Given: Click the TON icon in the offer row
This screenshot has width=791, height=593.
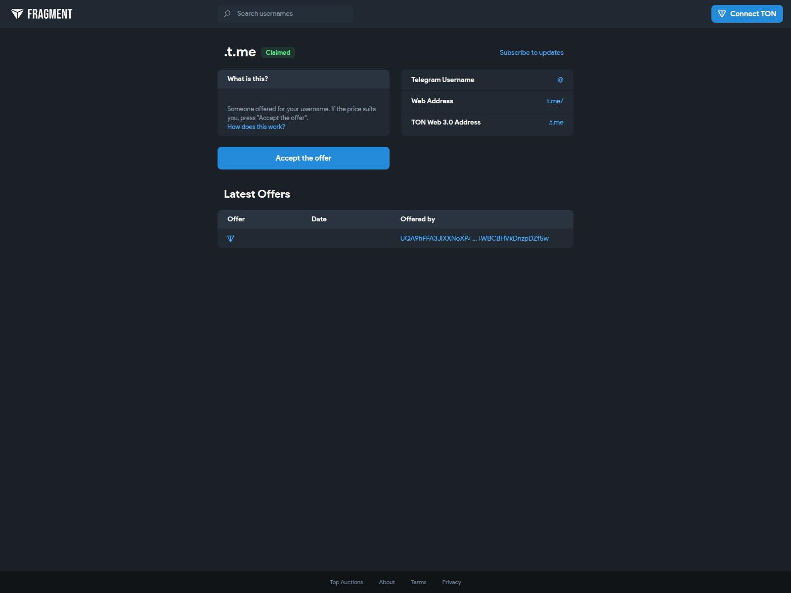Looking at the screenshot, I should 230,239.
